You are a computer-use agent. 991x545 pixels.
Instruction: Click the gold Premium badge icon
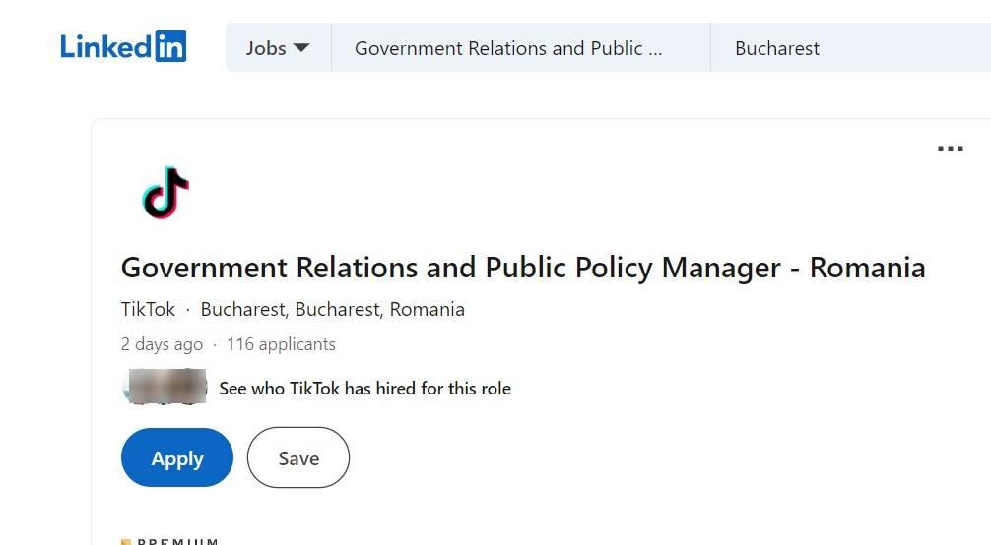tap(126, 541)
